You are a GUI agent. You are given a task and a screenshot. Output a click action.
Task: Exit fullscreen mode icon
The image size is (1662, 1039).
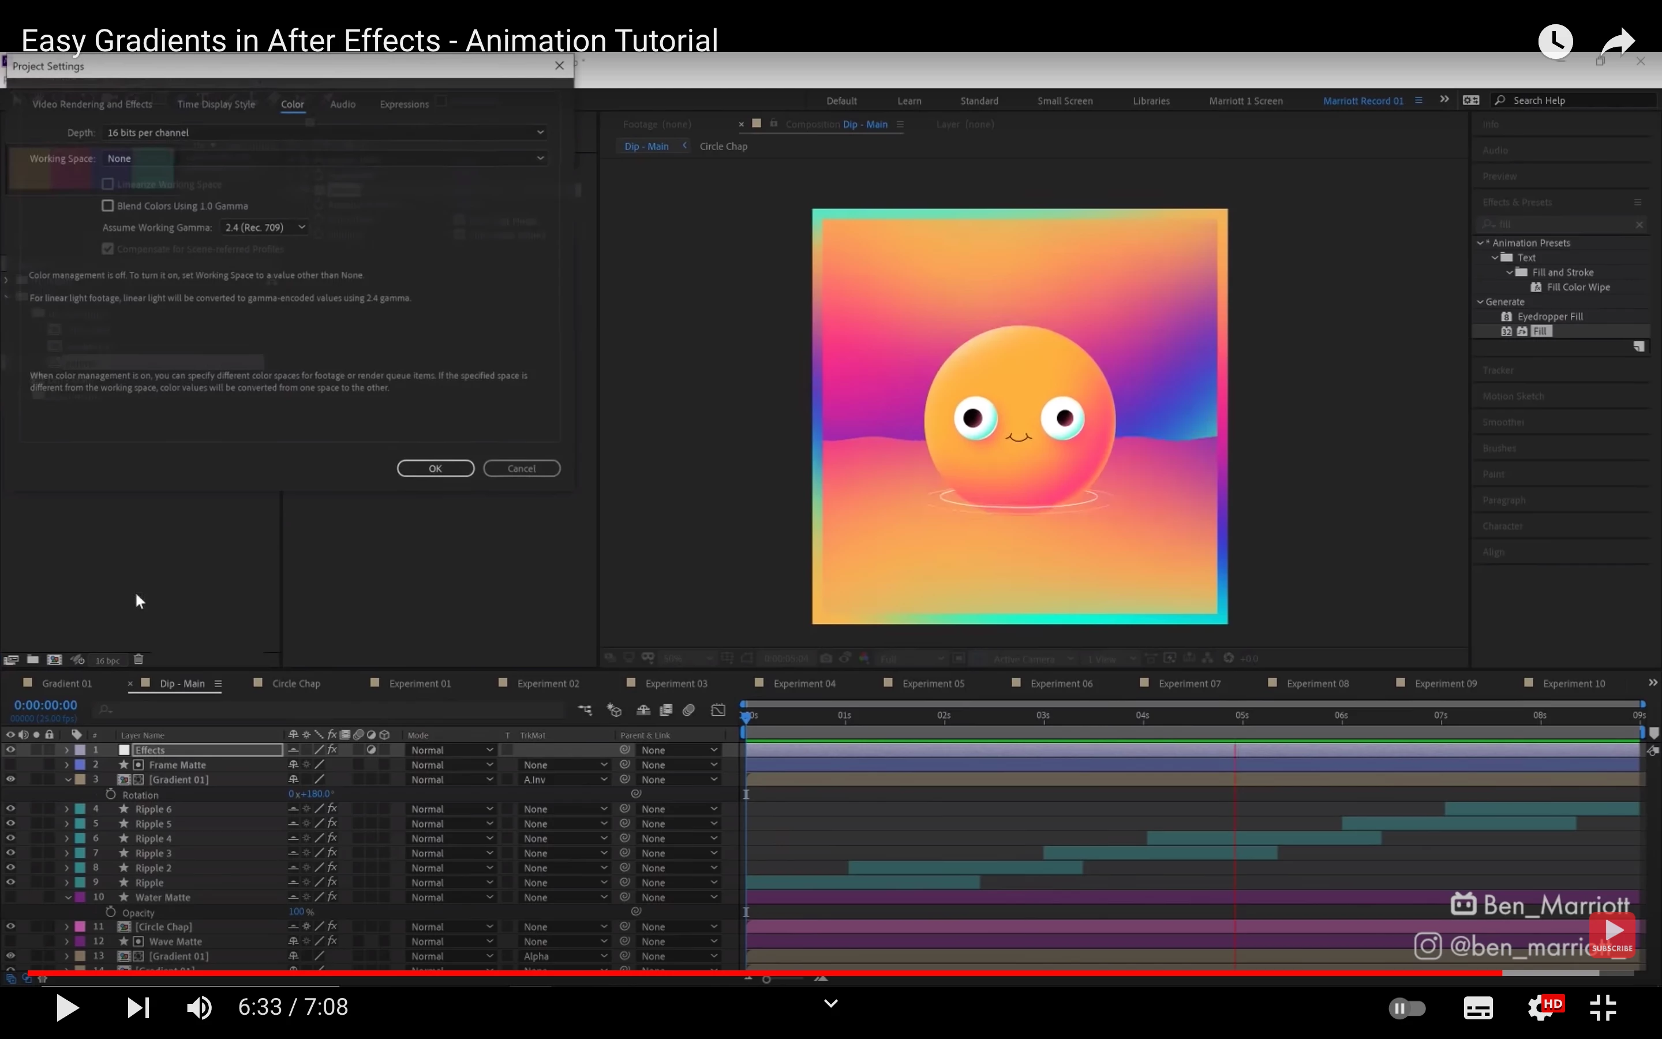coord(1603,1007)
